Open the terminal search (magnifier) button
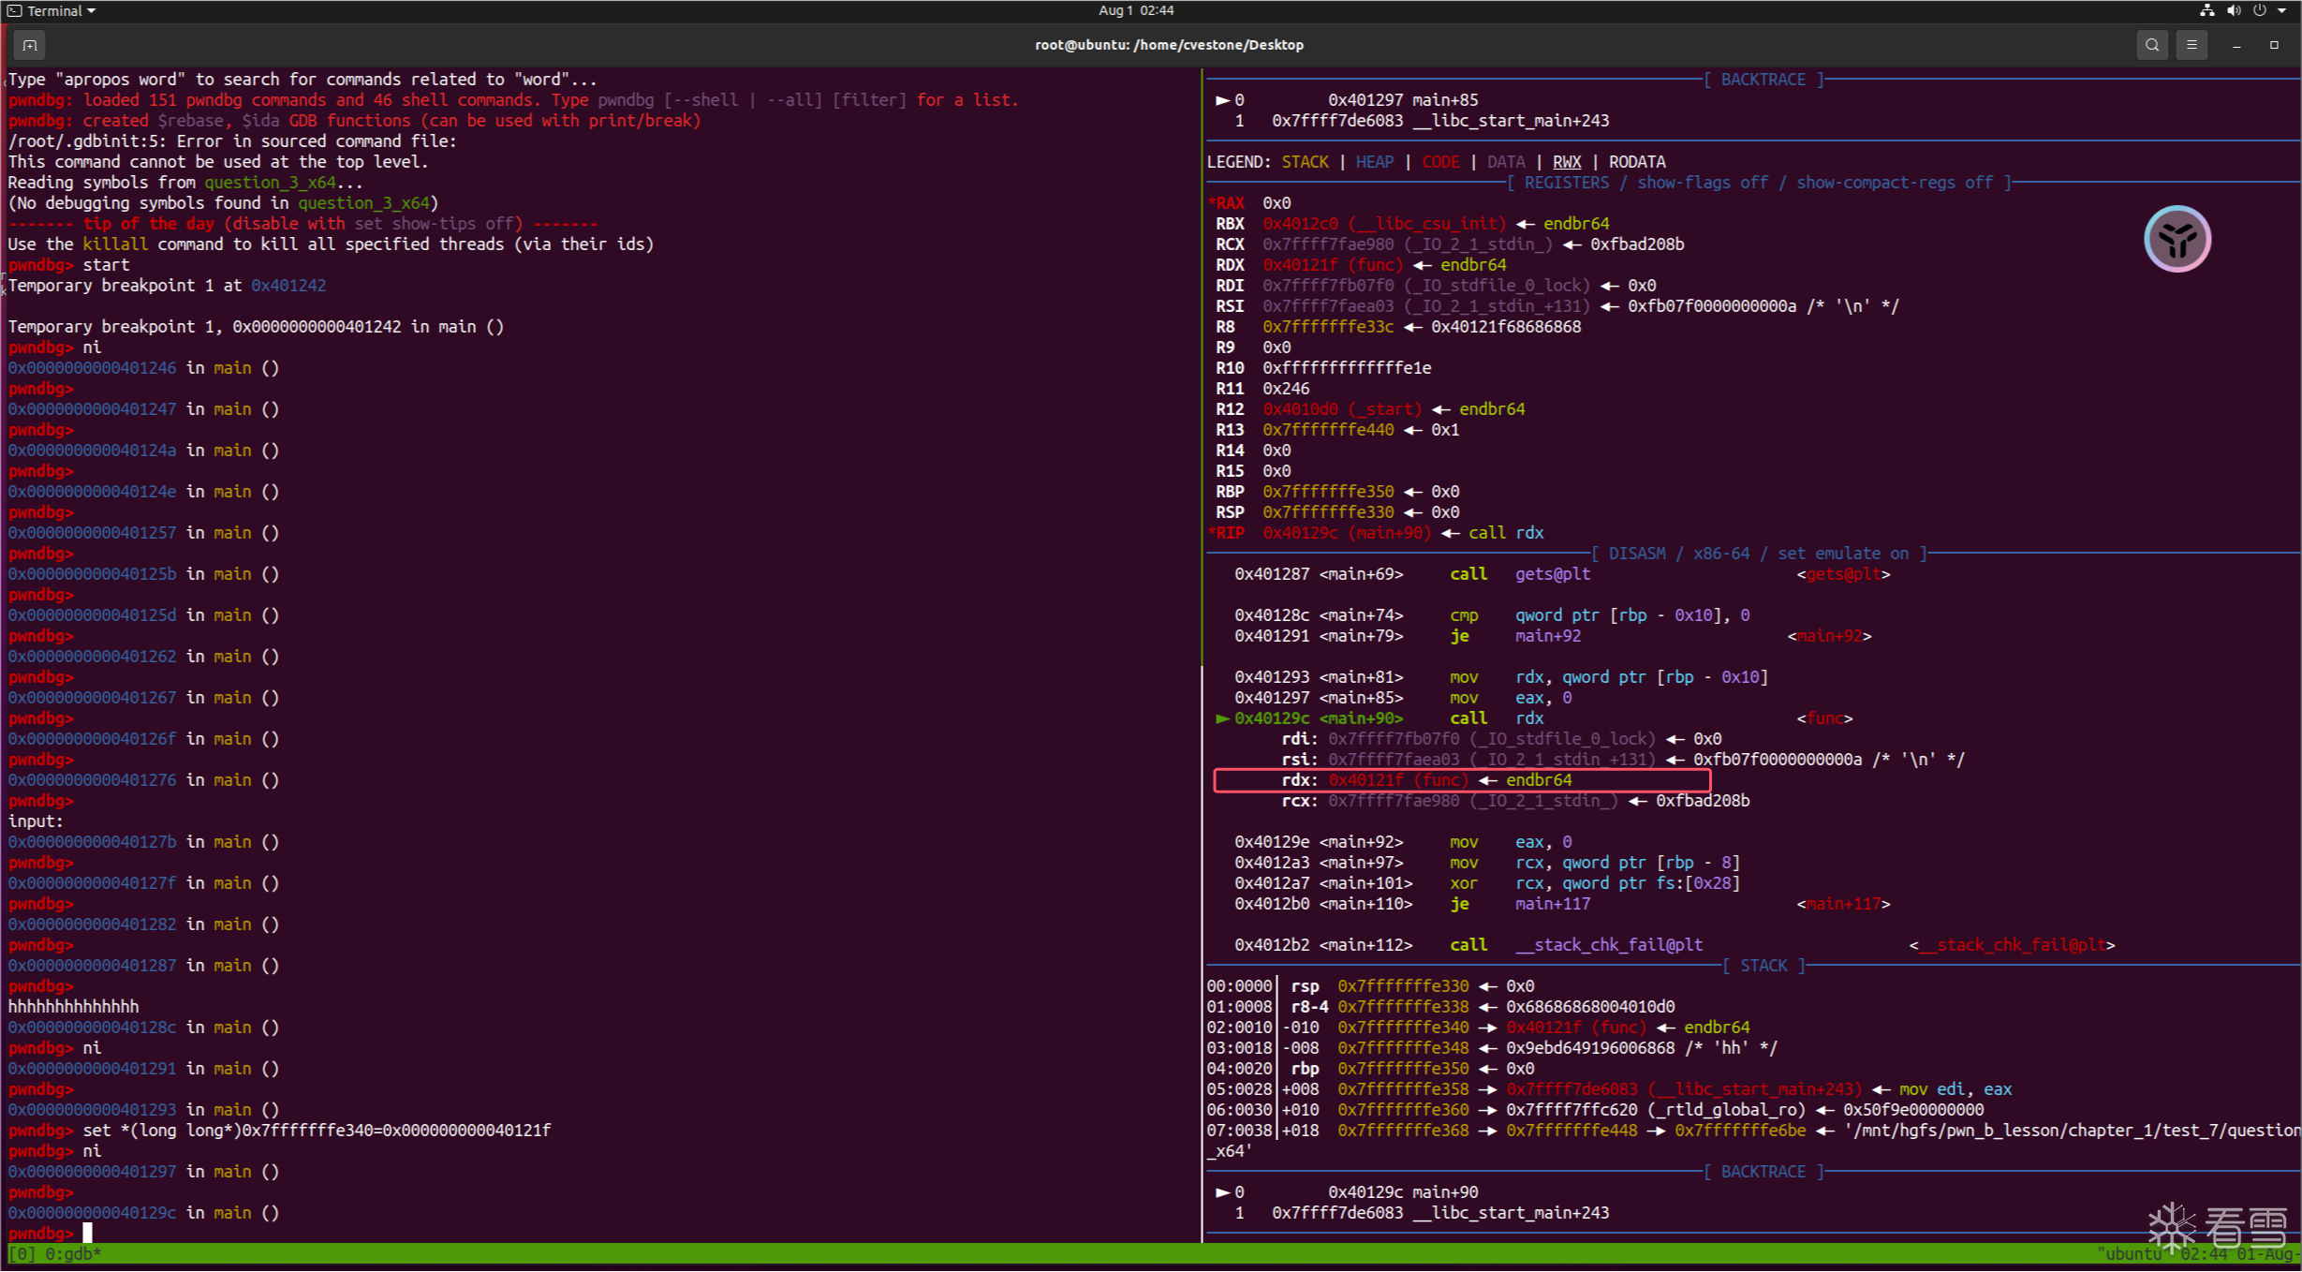 [x=2152, y=45]
